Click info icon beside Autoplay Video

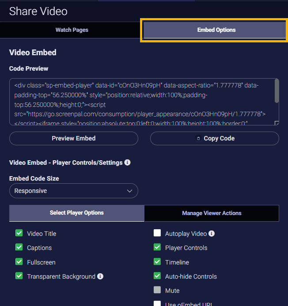pos(212,234)
